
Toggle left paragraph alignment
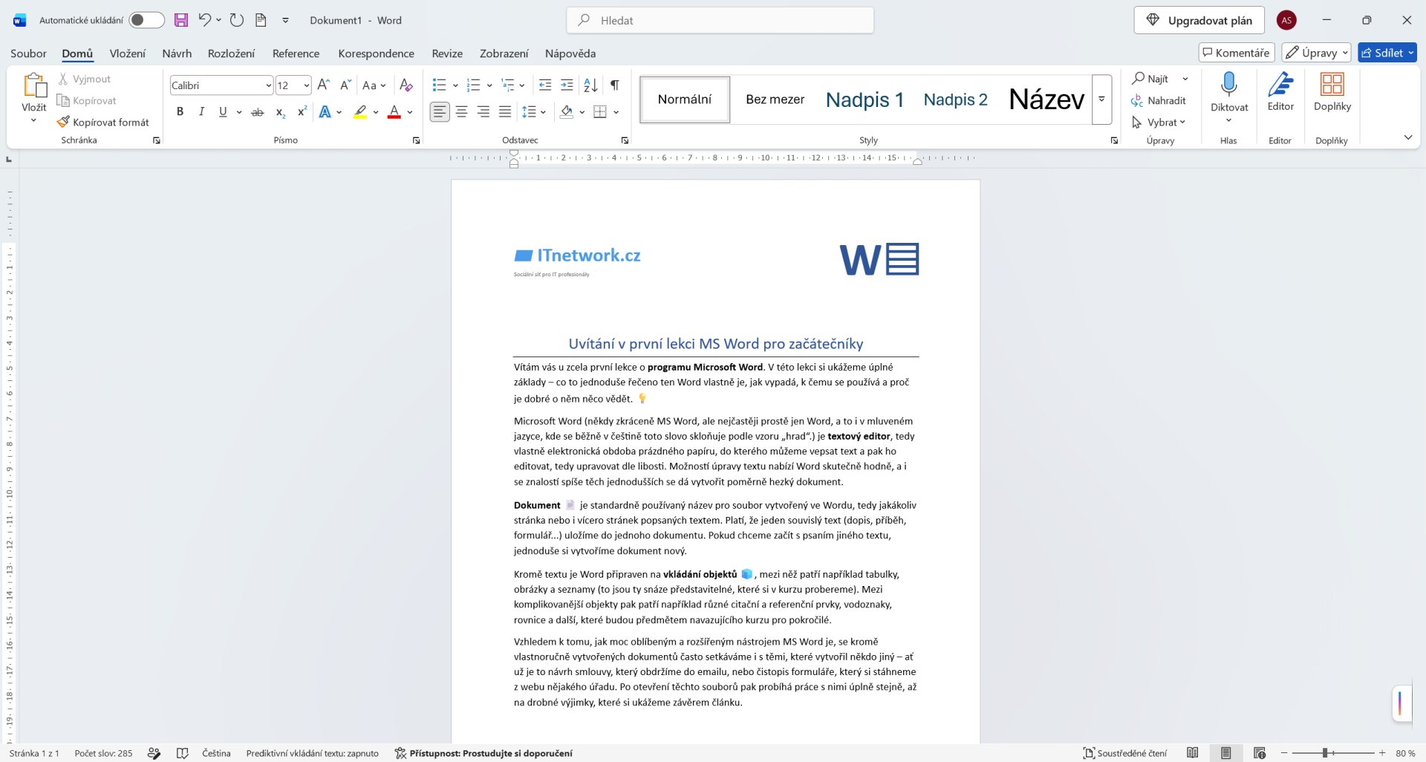440,112
